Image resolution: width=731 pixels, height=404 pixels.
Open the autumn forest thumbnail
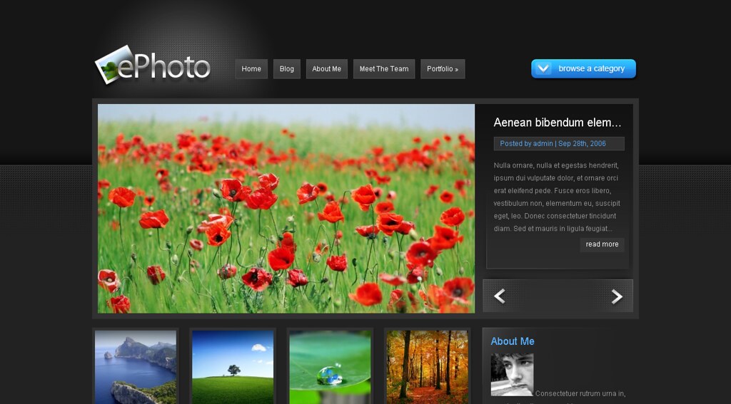tap(427, 367)
